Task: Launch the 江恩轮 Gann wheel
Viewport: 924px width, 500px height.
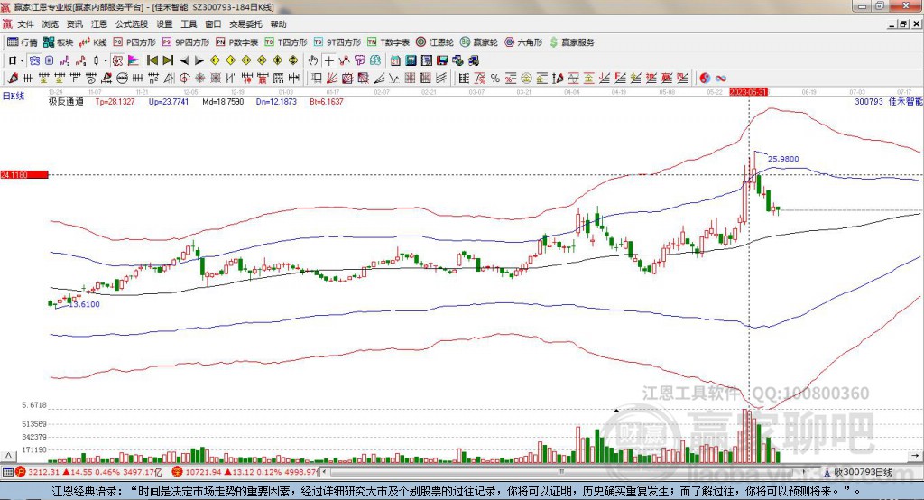Action: pyautogui.click(x=436, y=42)
